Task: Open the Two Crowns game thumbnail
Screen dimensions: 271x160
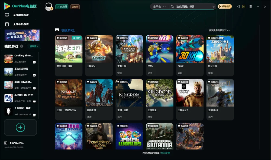Action: pyautogui.click(x=69, y=136)
